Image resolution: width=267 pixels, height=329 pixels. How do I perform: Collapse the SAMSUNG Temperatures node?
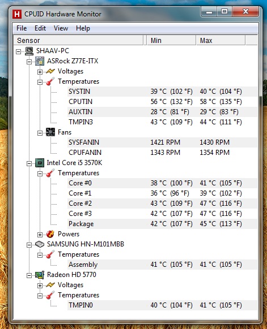click(40, 255)
